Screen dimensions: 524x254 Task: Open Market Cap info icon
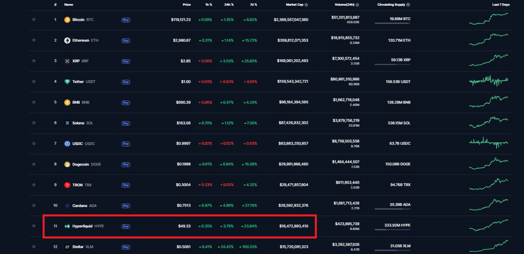306,5
